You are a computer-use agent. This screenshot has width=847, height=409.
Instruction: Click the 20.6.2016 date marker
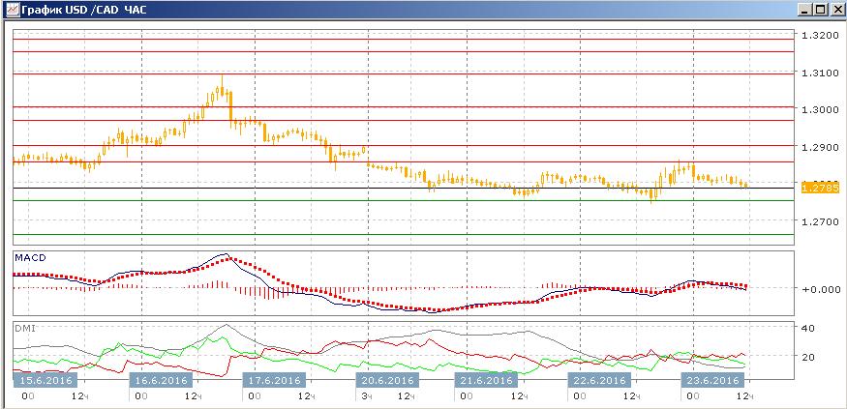[x=387, y=380]
